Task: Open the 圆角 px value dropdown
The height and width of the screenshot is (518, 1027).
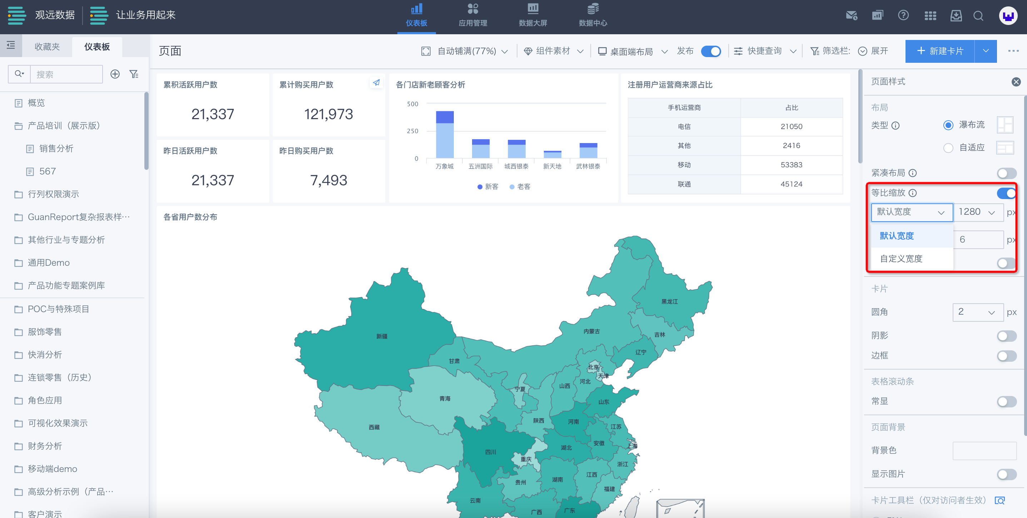Action: tap(978, 312)
